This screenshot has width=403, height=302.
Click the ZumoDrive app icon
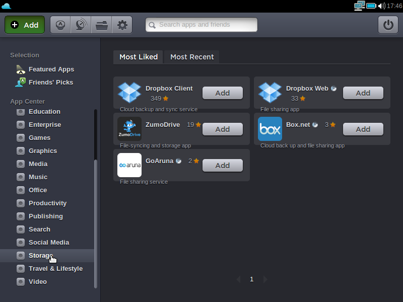[x=129, y=129]
